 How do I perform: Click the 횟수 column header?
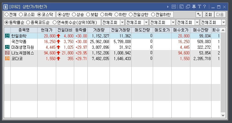tap(216, 30)
